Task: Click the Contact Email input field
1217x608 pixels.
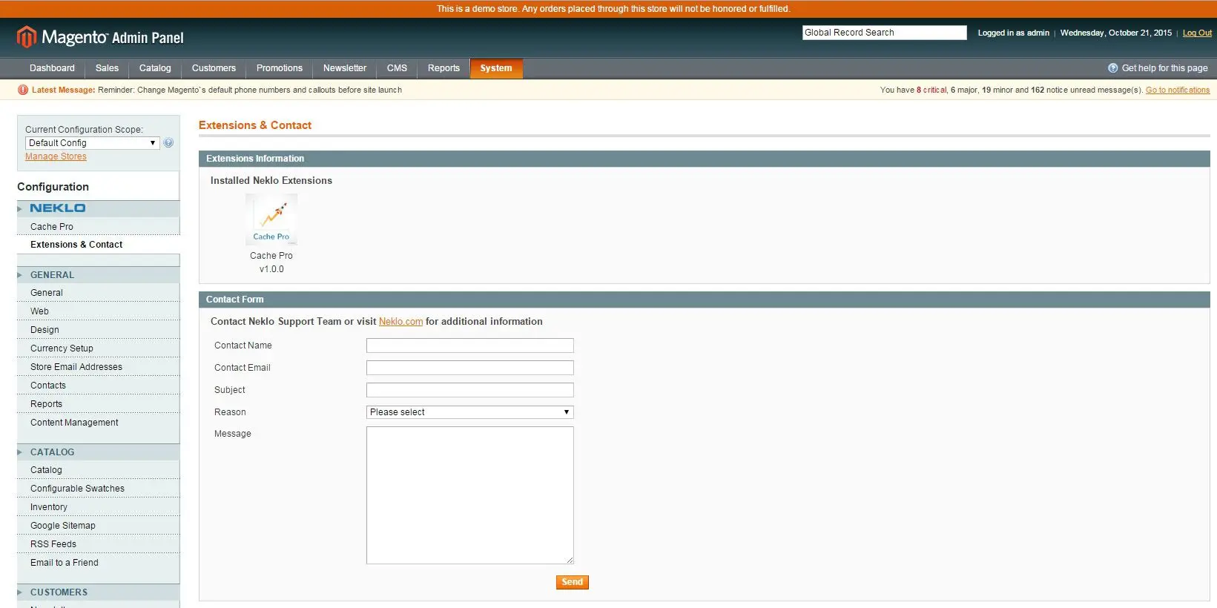Action: [x=469, y=368]
